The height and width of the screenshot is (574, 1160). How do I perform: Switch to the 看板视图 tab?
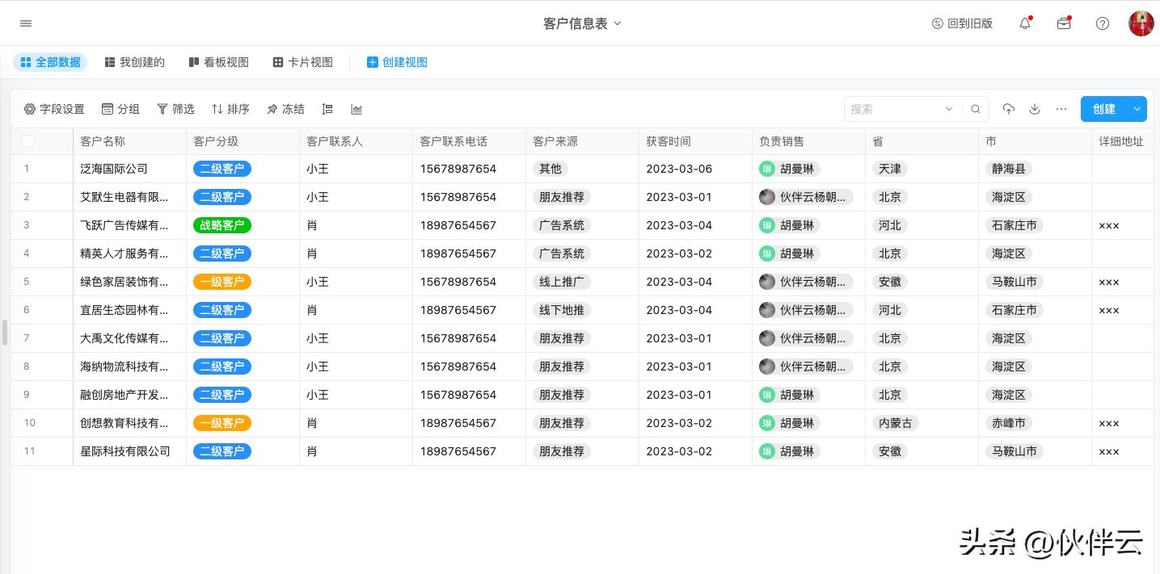(218, 62)
